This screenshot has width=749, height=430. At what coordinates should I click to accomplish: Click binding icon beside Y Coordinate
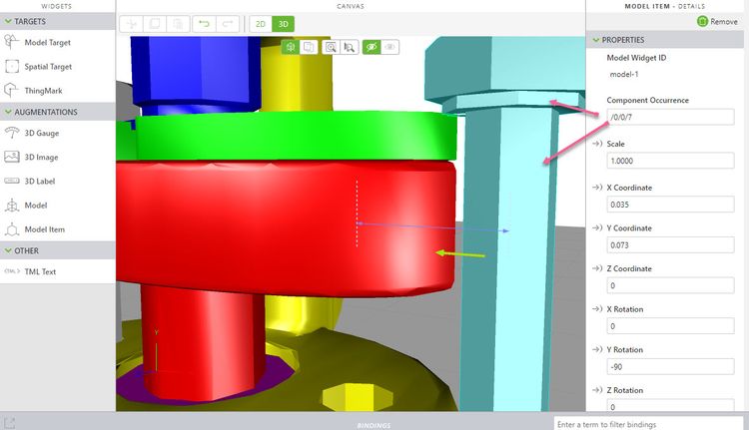coord(597,228)
